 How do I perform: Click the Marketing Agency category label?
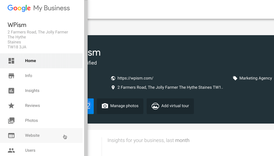256,78
